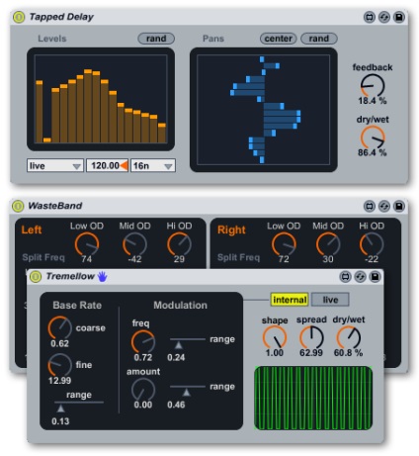The image size is (419, 456).
Task: Click the Left Mid OD knob
Action: point(134,244)
